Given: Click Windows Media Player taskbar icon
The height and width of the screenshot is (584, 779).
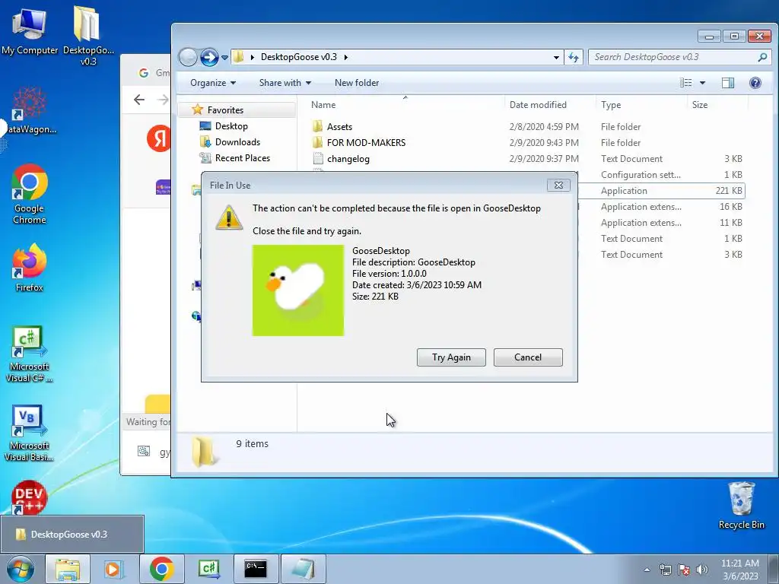Looking at the screenshot, I should 113,569.
